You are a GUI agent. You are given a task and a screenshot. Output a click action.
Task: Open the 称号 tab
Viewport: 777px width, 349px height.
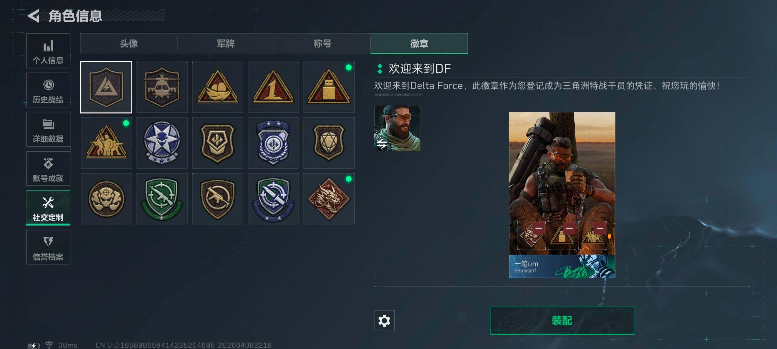click(322, 44)
